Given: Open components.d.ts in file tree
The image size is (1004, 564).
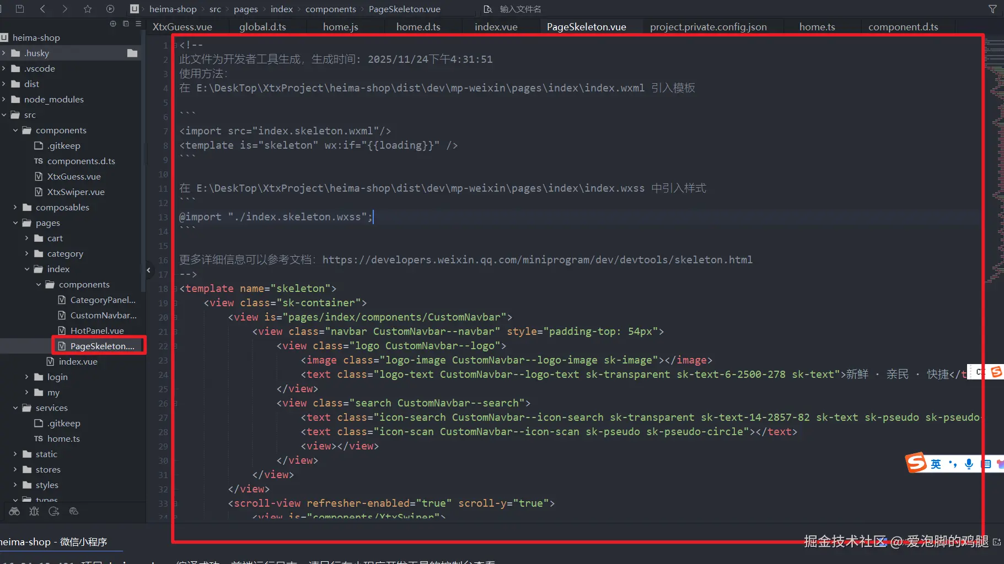Looking at the screenshot, I should coord(81,161).
